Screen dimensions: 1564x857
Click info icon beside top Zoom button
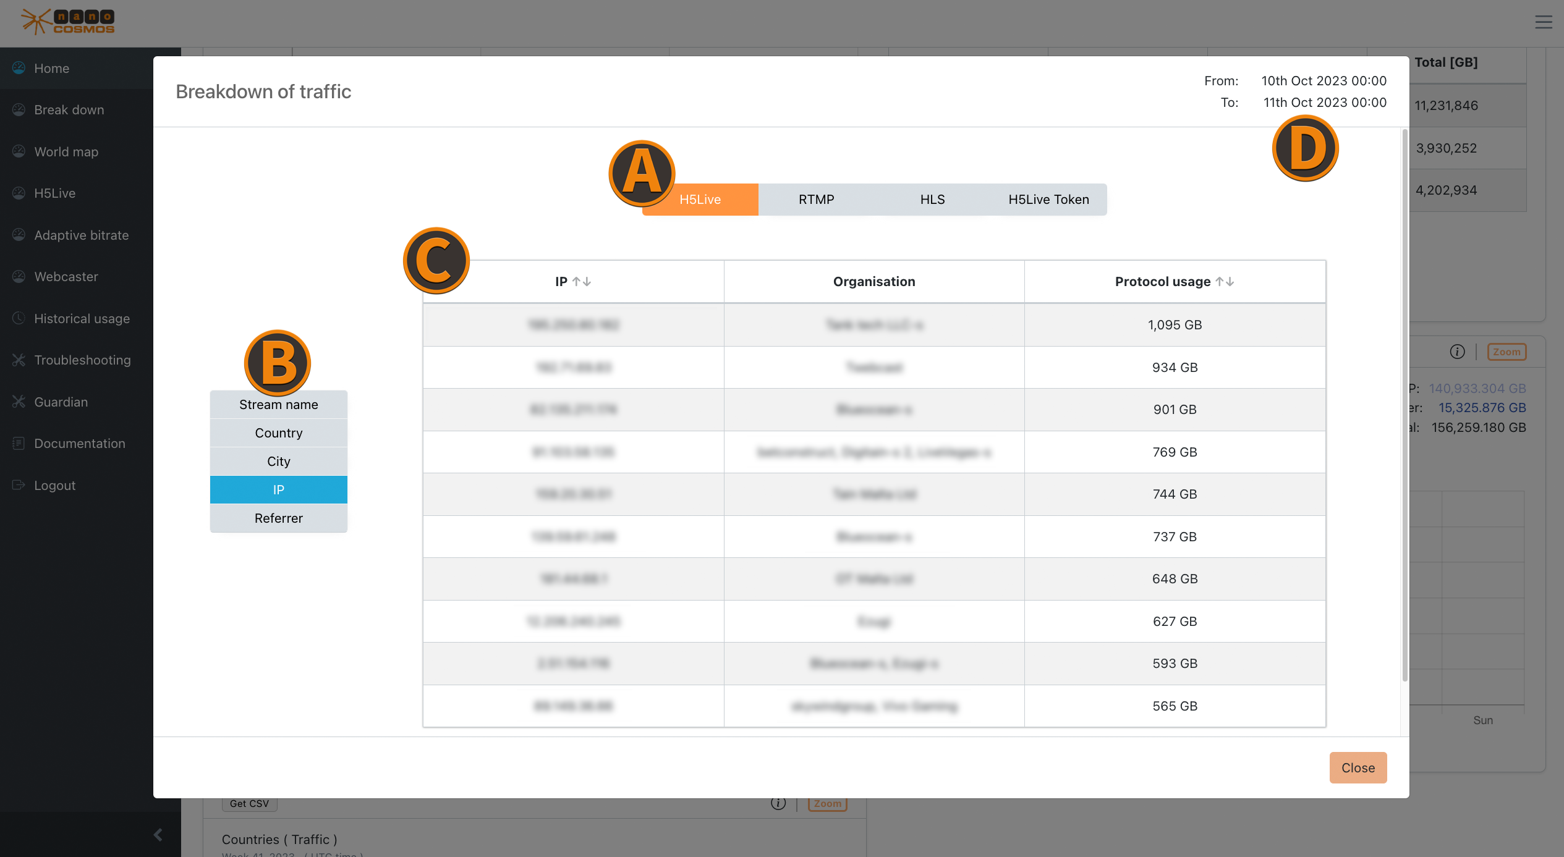1457,352
